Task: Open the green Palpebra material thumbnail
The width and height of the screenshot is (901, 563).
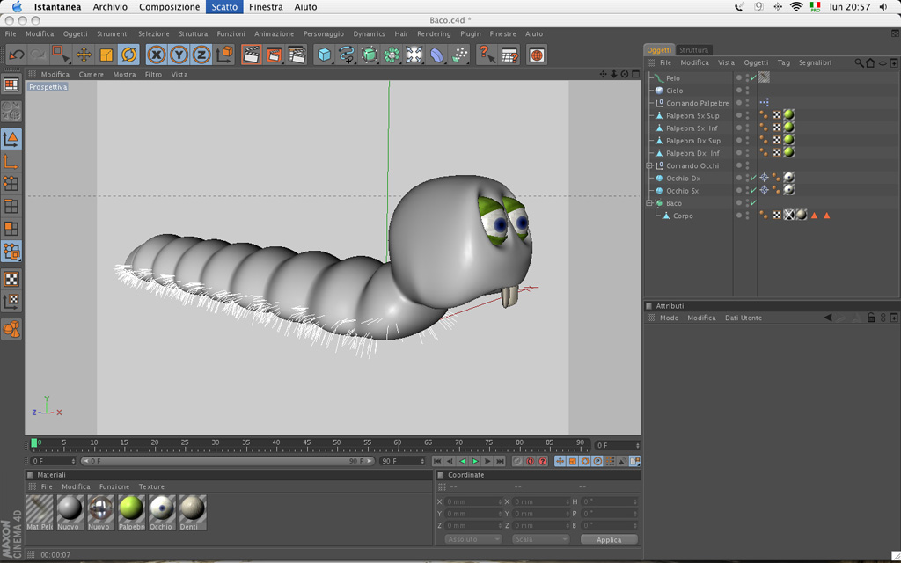Action: pyautogui.click(x=131, y=508)
